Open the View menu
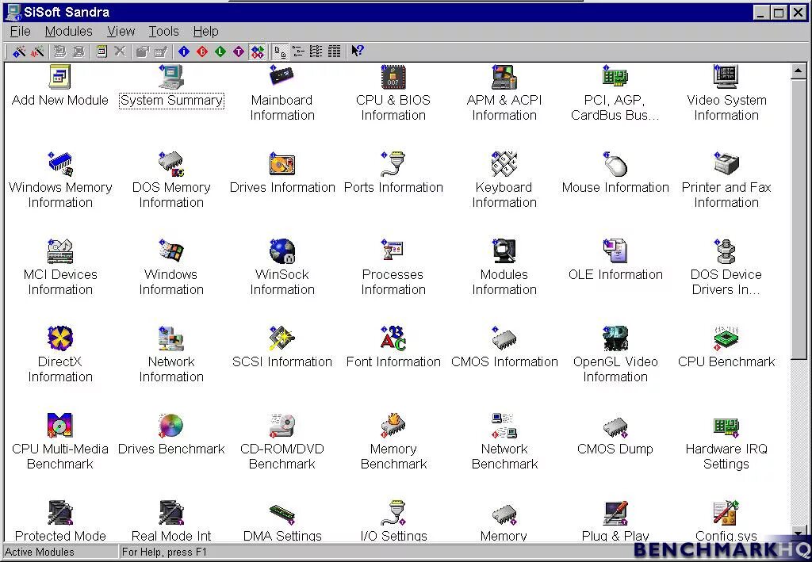 (x=121, y=32)
